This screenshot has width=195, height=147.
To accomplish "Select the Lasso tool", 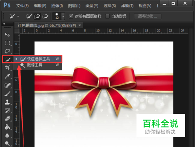I will point(7,51).
